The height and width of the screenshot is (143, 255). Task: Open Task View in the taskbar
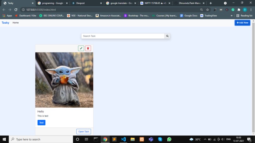point(86,139)
